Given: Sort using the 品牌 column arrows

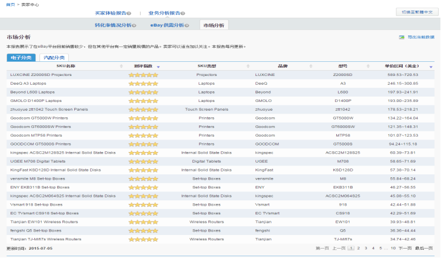Looking at the screenshot, I should (x=311, y=66).
